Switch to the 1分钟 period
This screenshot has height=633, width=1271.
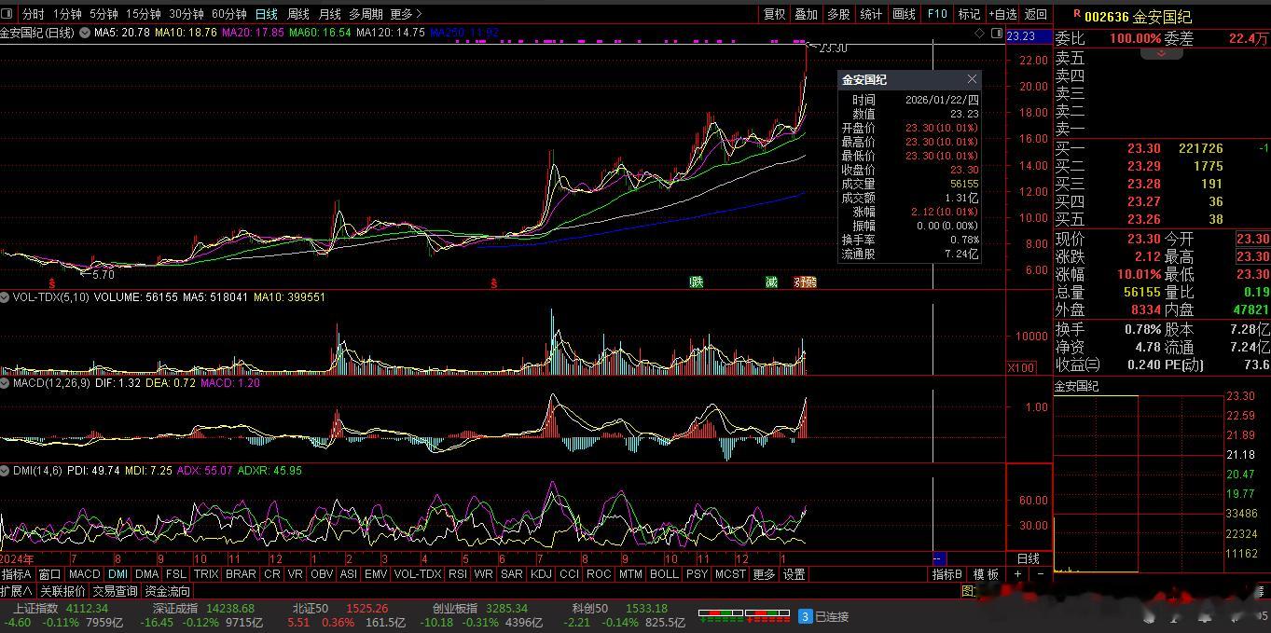67,14
